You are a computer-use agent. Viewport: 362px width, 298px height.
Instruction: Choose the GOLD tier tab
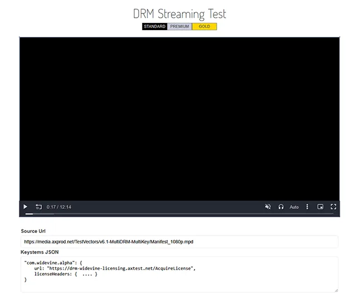click(x=204, y=26)
